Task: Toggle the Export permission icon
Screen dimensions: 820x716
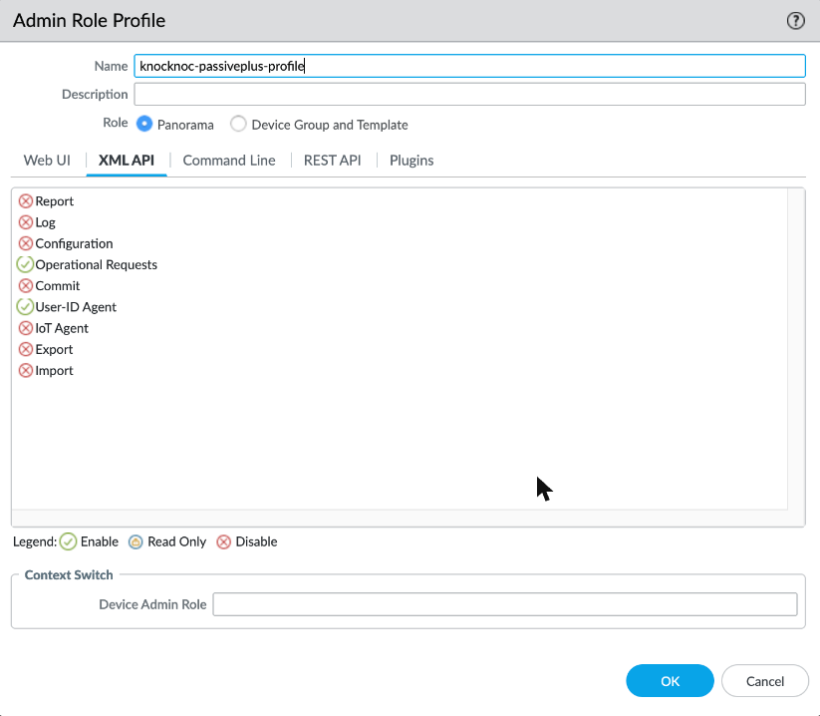Action: click(25, 349)
